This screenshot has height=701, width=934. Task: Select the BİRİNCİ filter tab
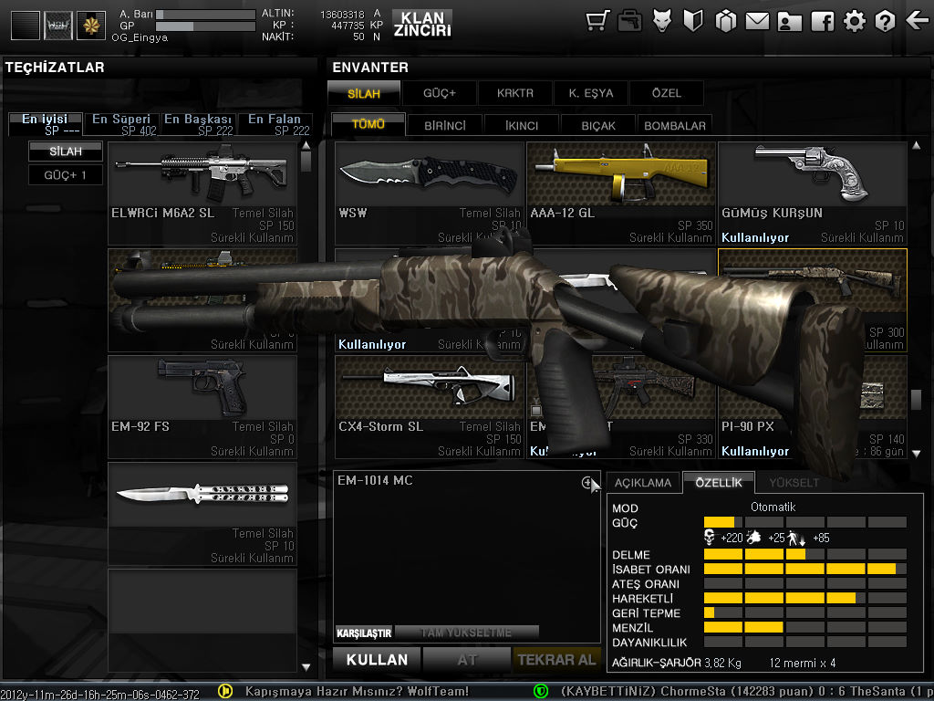pyautogui.click(x=445, y=126)
